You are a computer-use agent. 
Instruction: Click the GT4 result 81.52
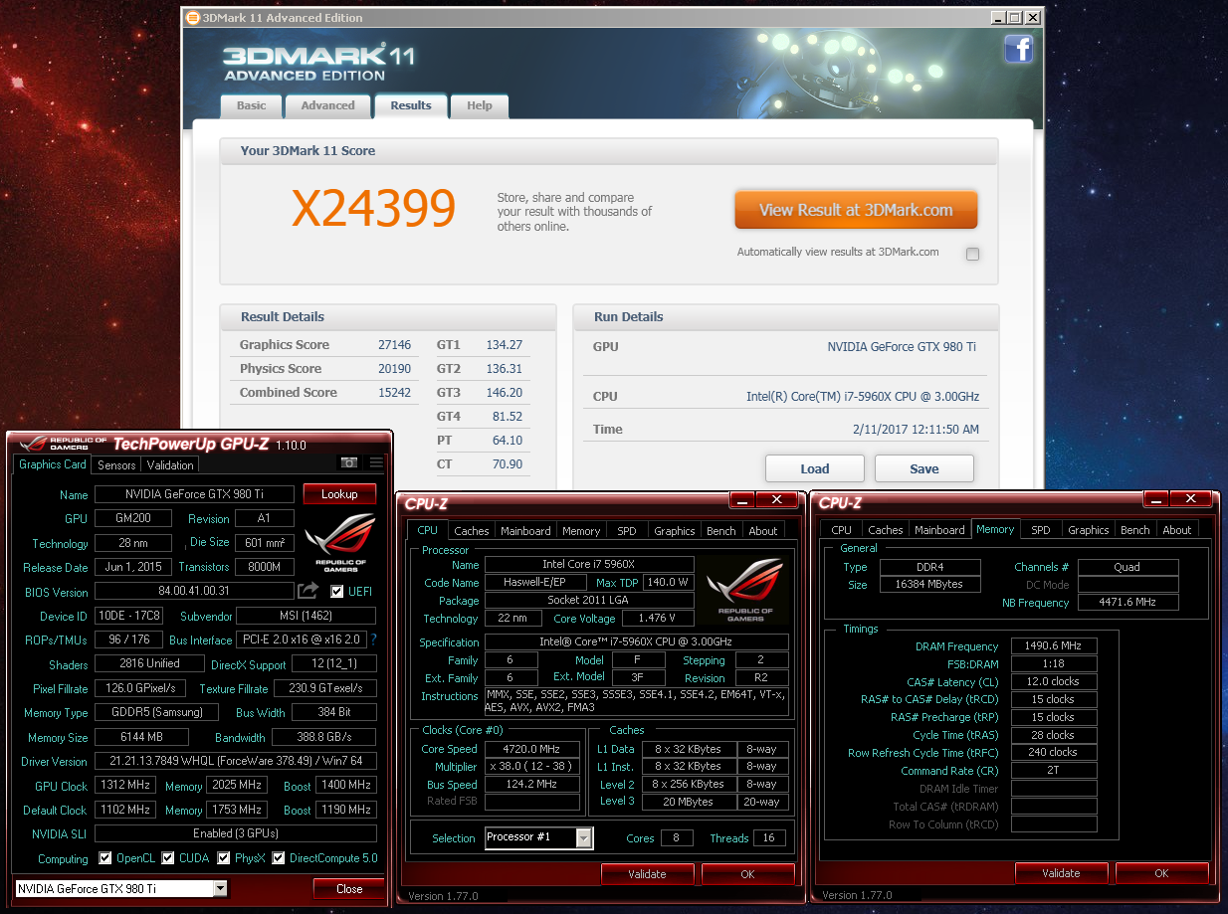tap(507, 417)
